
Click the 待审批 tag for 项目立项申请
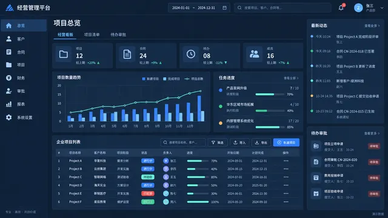click(x=374, y=146)
